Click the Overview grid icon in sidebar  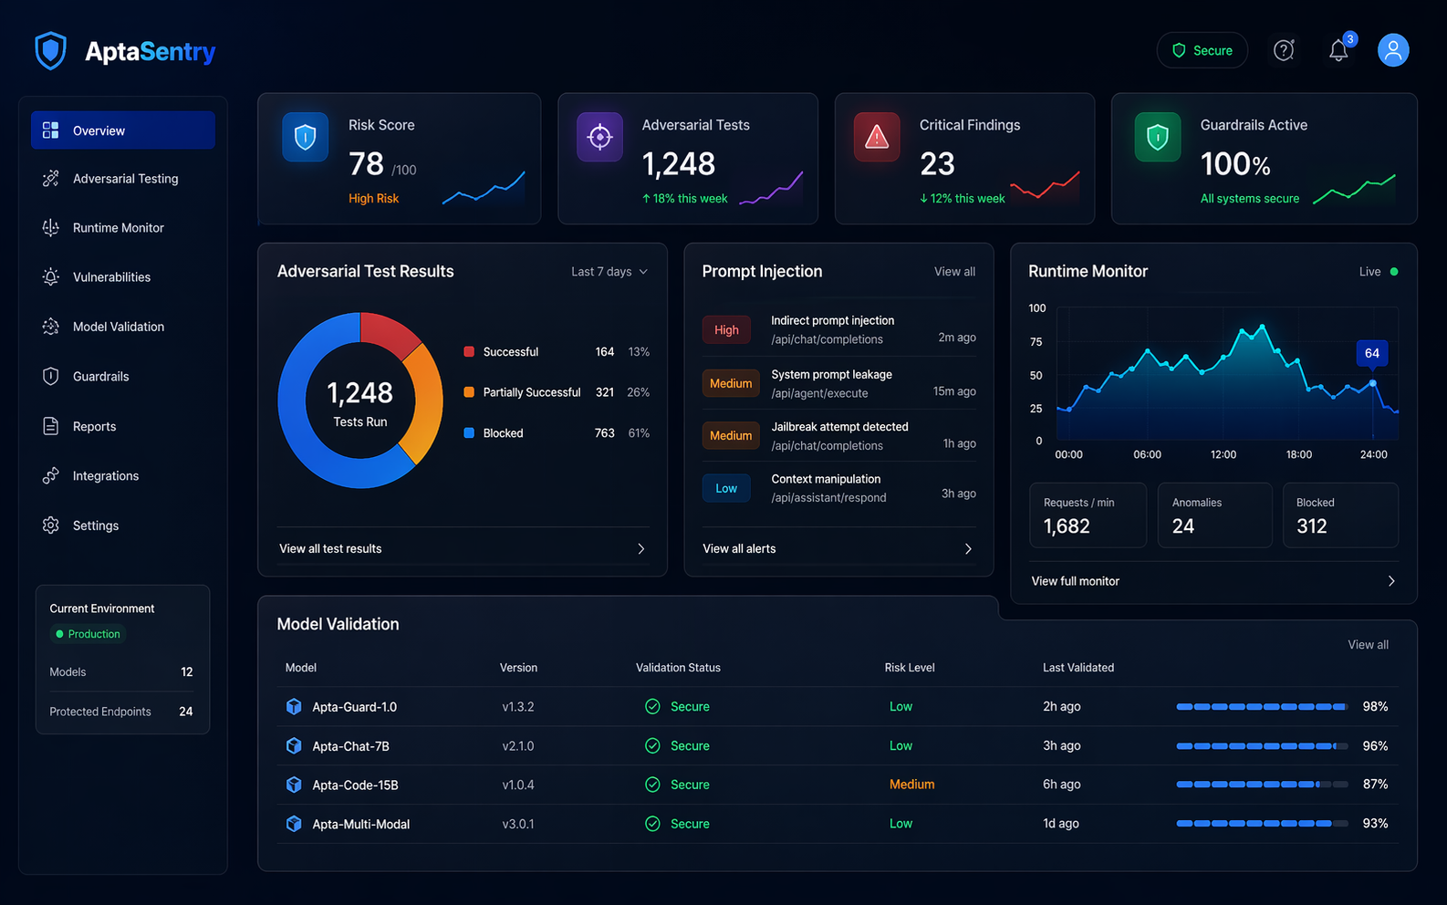(51, 130)
